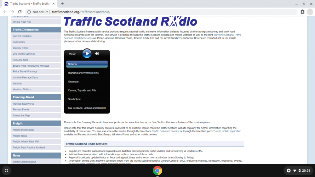Open the Chrome three-dot menu
The image size is (315, 177).
[310, 12]
